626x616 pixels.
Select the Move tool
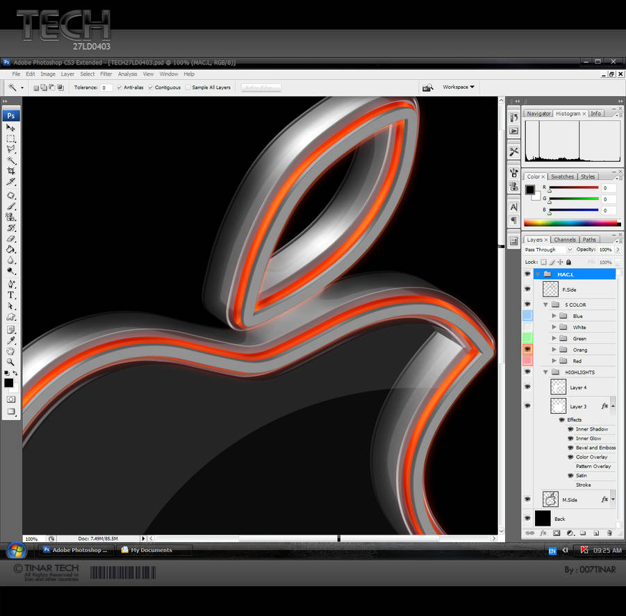click(x=11, y=128)
